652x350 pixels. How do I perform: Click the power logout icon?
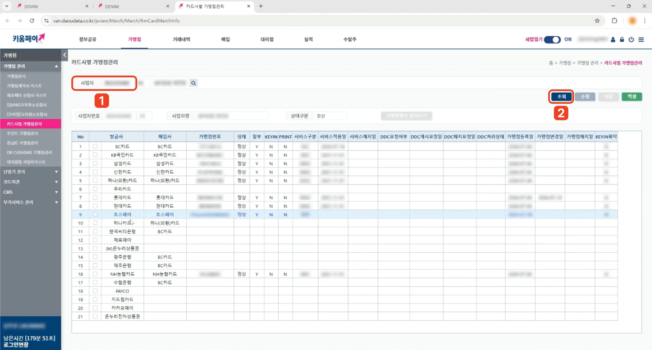631,39
